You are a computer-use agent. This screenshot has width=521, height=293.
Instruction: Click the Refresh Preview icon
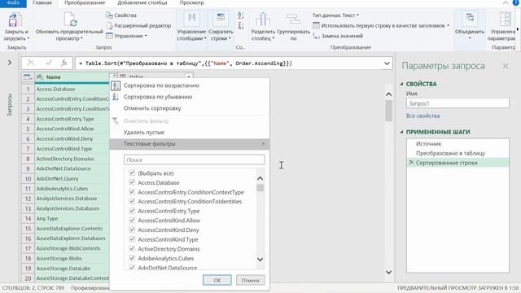point(71,20)
